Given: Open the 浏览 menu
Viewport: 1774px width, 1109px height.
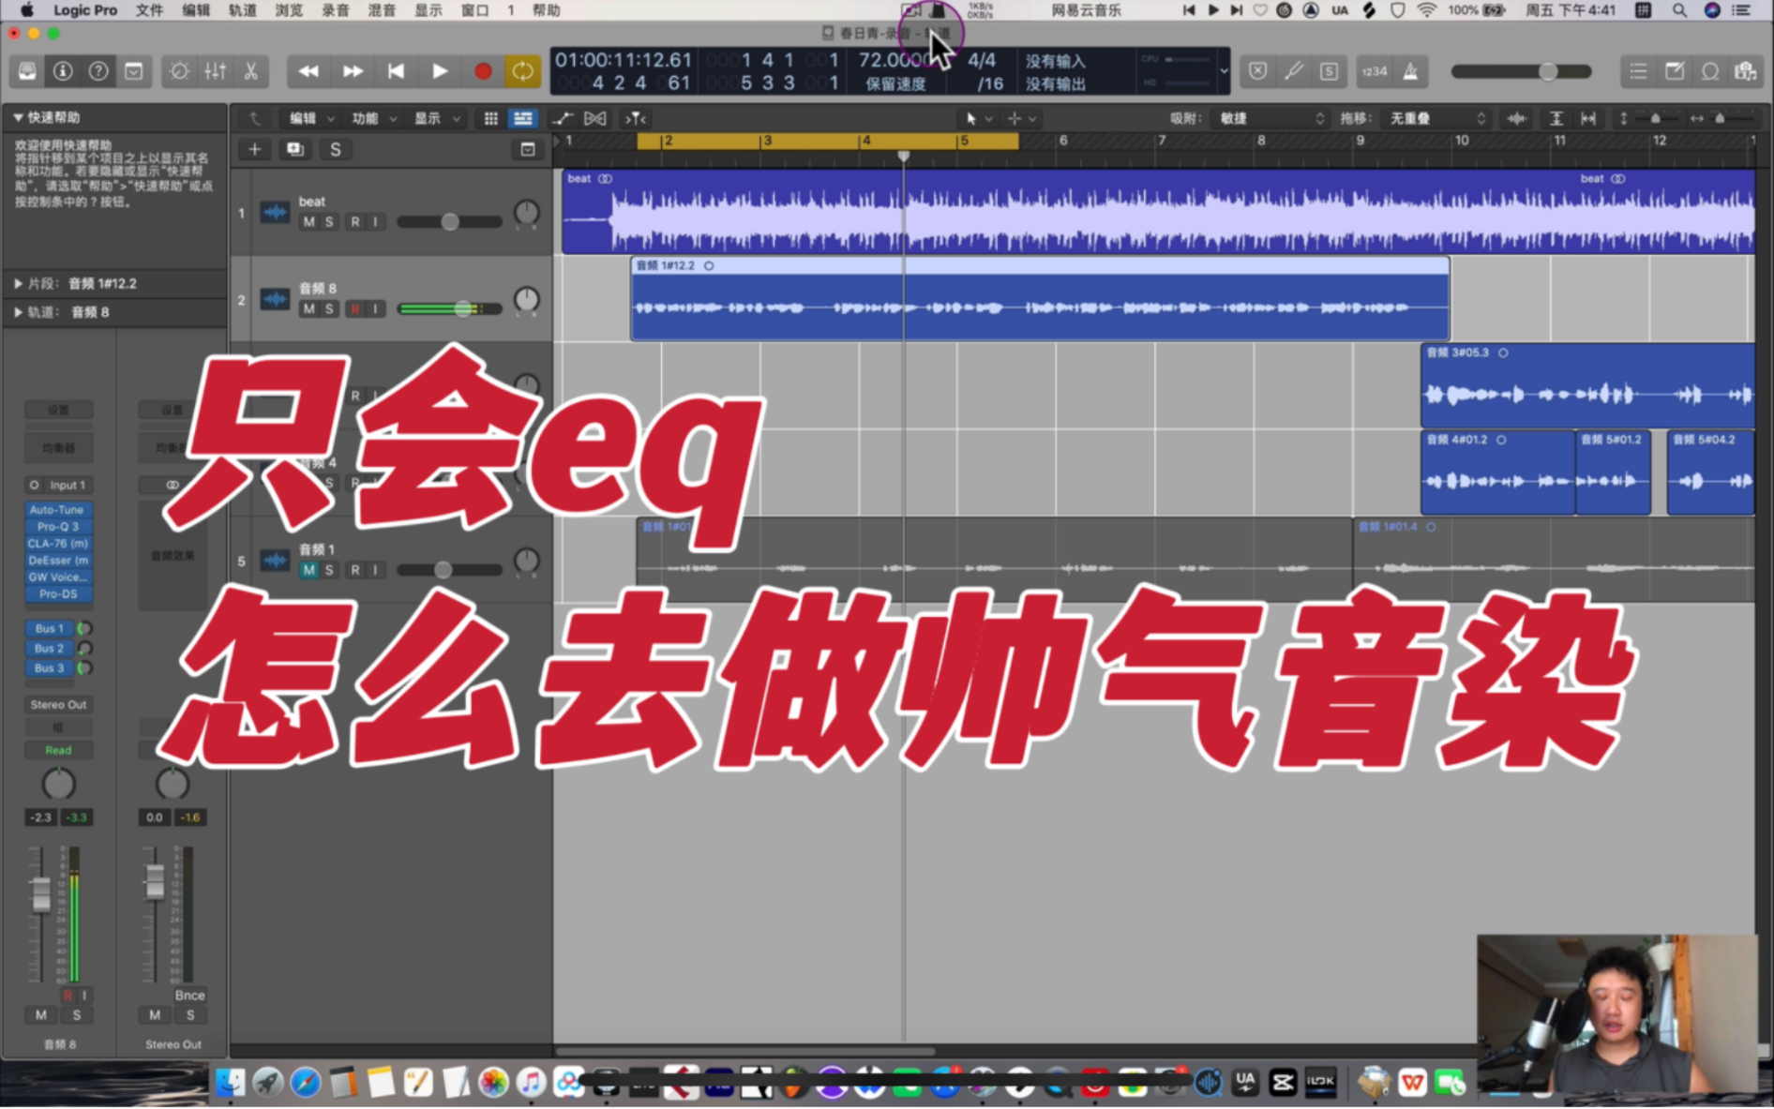Looking at the screenshot, I should coord(289,10).
